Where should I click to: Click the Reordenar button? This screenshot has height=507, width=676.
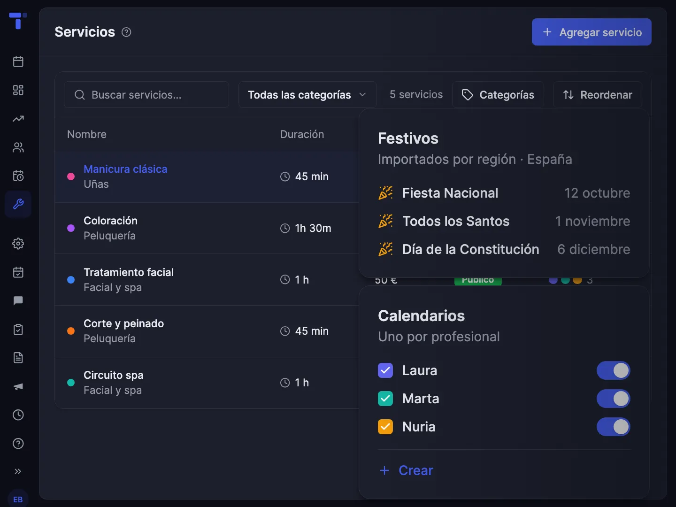pos(598,95)
